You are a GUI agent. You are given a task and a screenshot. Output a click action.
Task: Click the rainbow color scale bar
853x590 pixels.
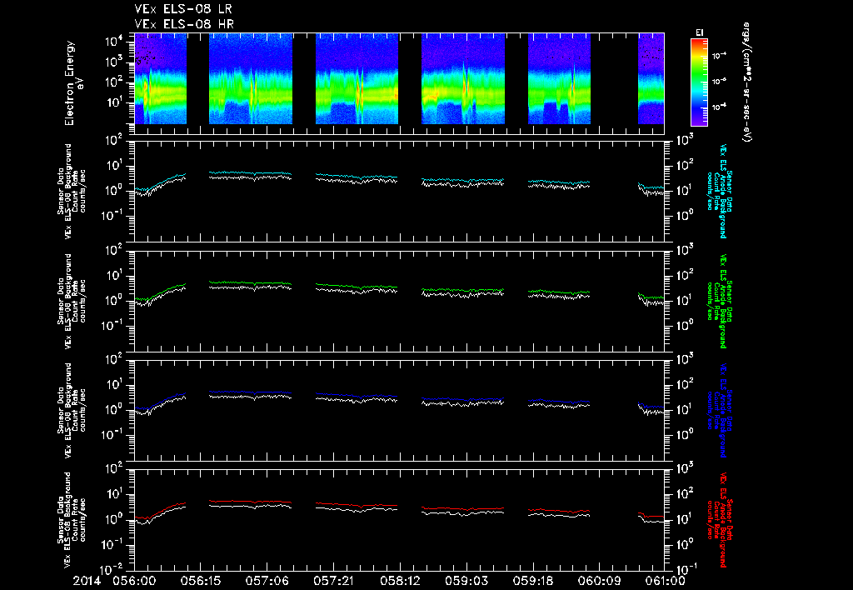[699, 82]
